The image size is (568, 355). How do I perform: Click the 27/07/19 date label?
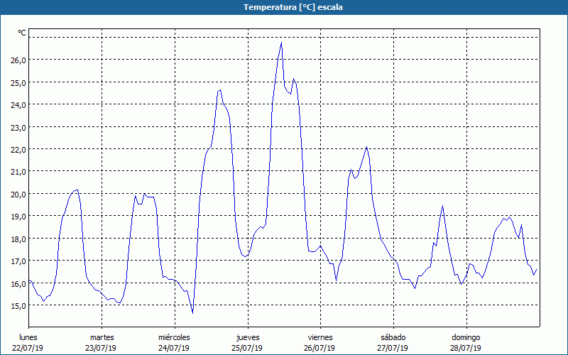click(x=393, y=348)
